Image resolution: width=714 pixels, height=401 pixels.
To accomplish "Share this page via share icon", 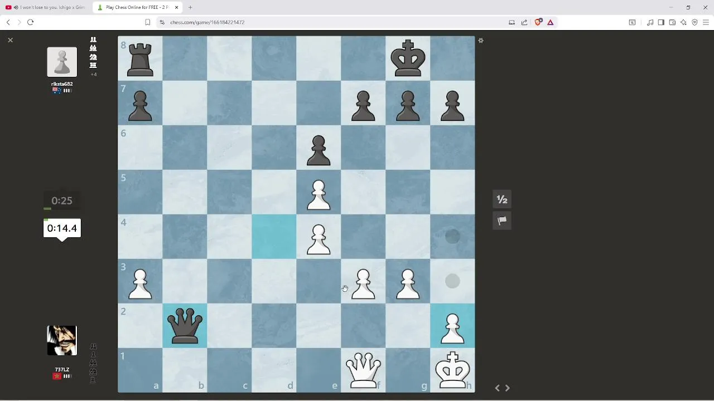I will coord(524,22).
